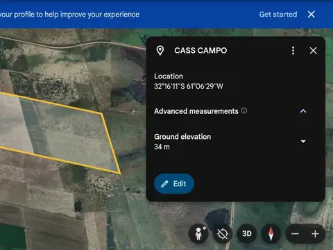This screenshot has width=333, height=250.
Task: Reset orientation with the compass icon
Action: 271,233
